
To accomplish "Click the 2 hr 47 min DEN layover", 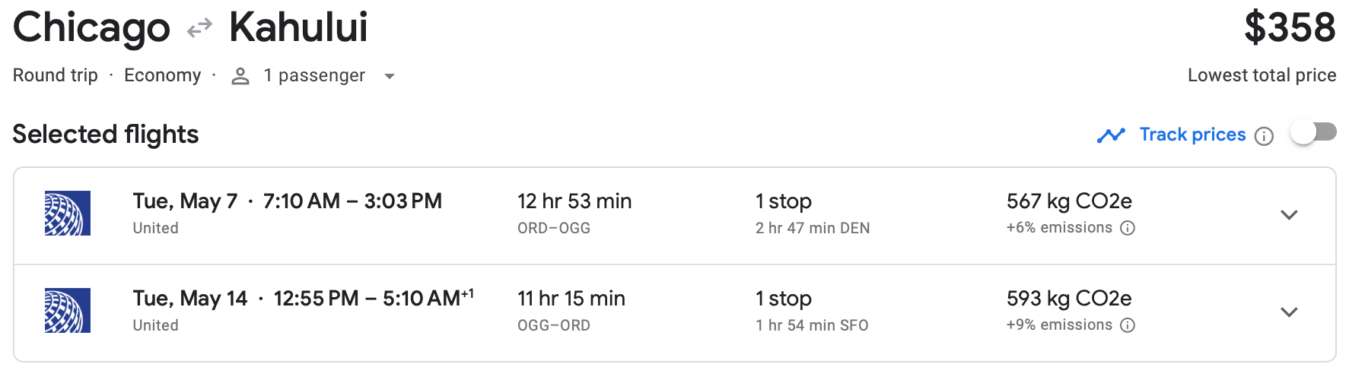I will coord(812,228).
